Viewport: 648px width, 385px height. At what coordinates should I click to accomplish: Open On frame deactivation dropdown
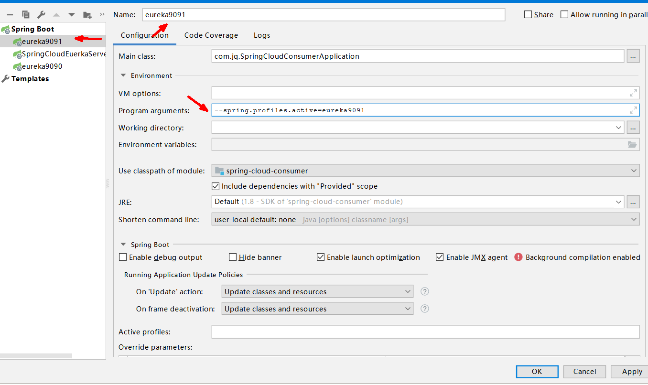[x=408, y=309]
